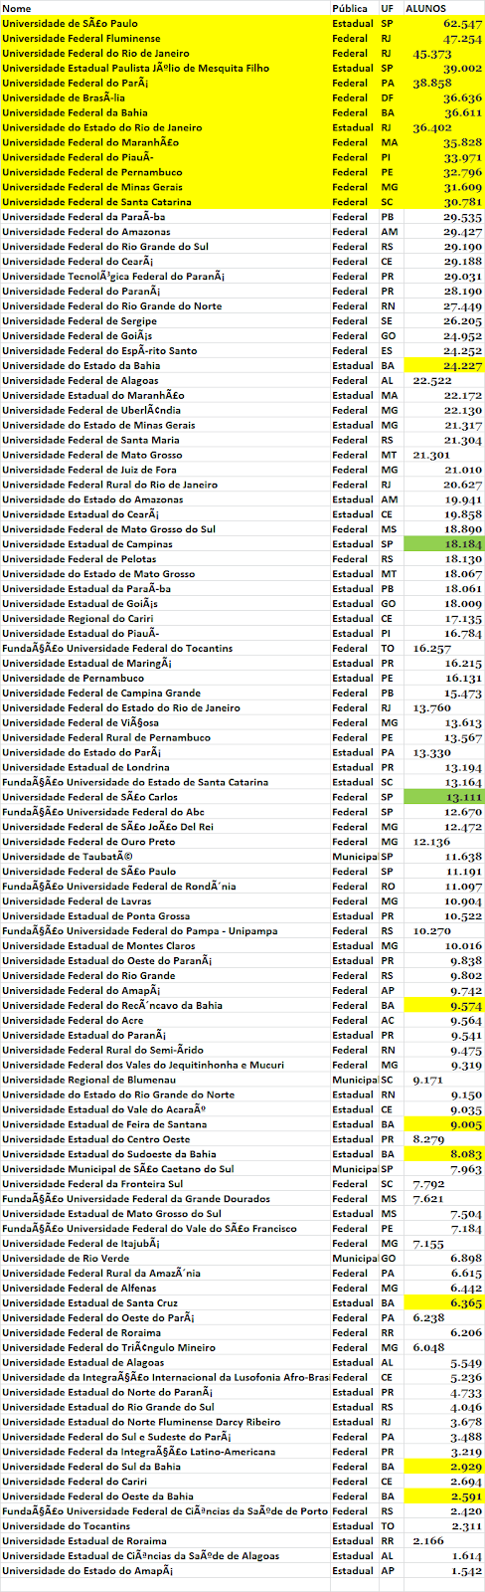Select "Universidade Federal de Ouro Preto"
This screenshot has height=1592, width=485.
(88, 843)
